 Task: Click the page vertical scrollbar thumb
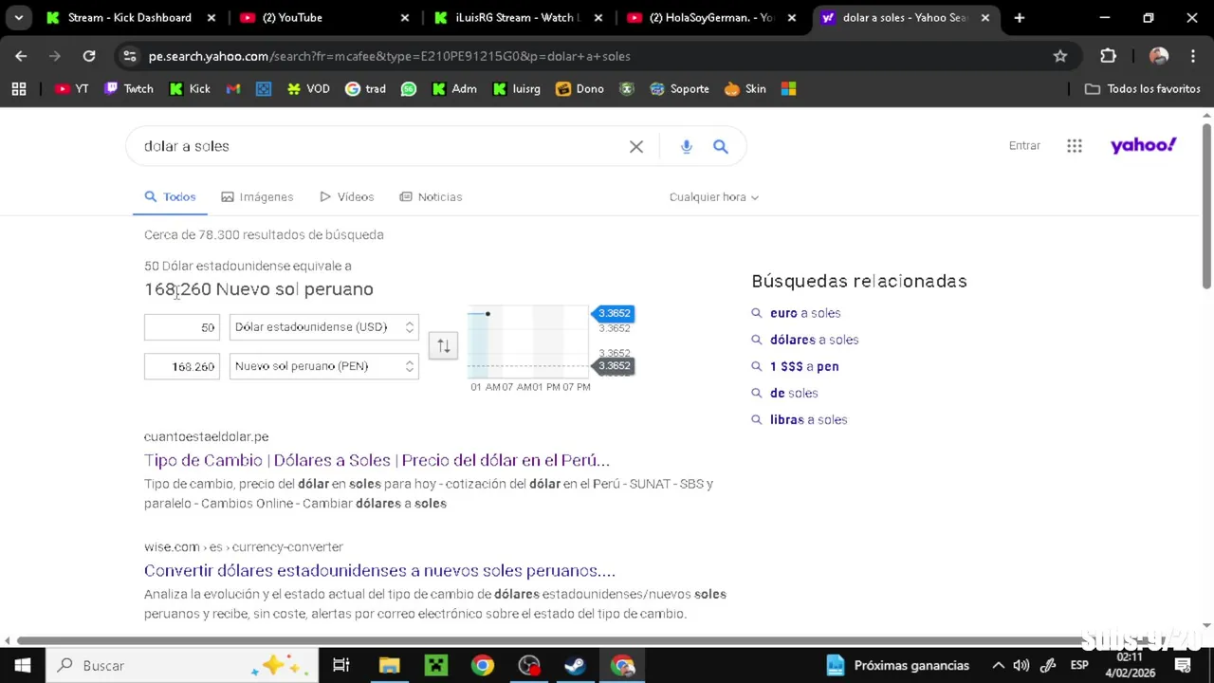click(x=1206, y=204)
